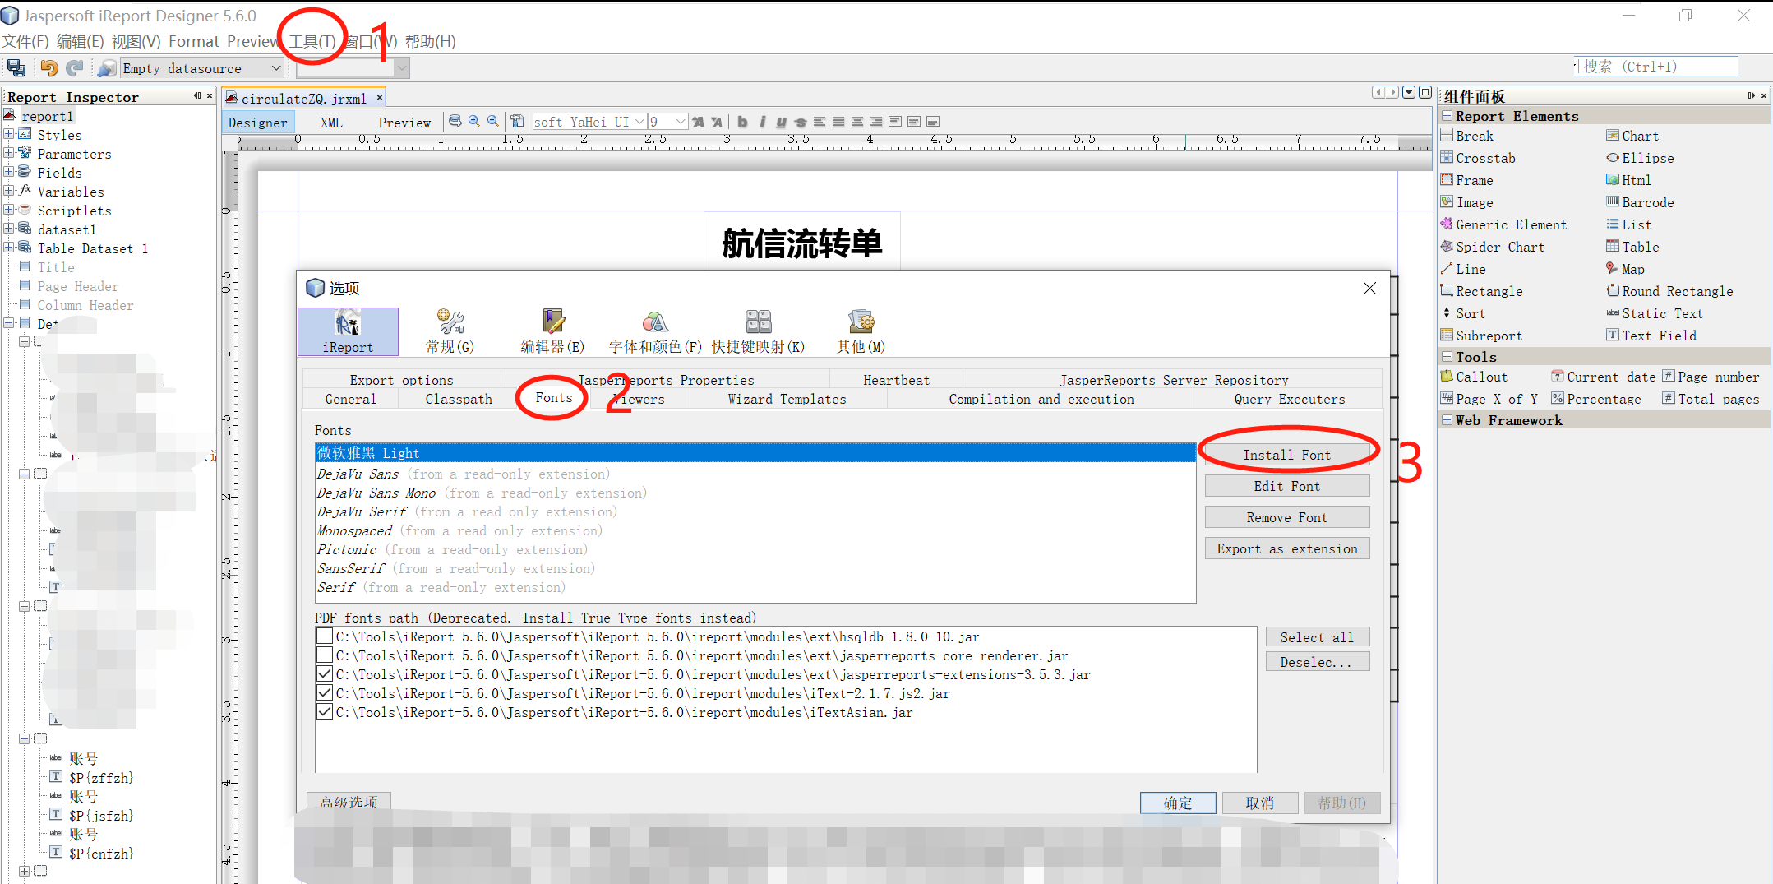Expand the Web Framework palette section
This screenshot has width=1773, height=884.
click(x=1447, y=420)
